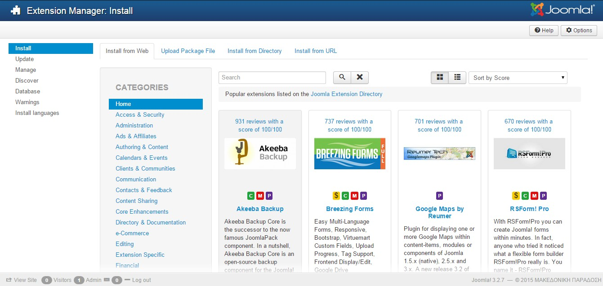Switch to Install from URL tab
The image size is (603, 286).
click(x=316, y=51)
